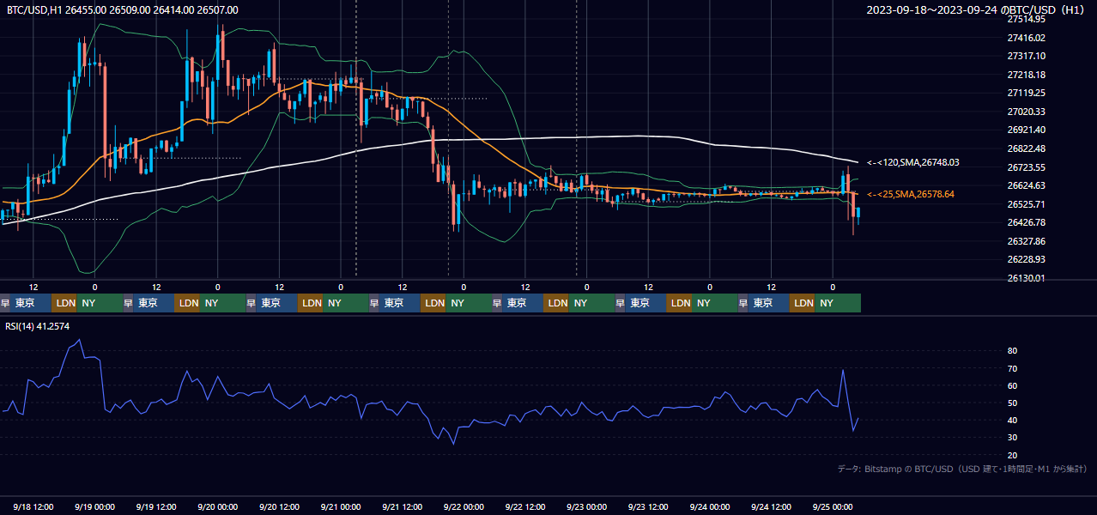This screenshot has width=1097, height=515.
Task: Select price axis value 27119.25
Action: (x=1026, y=93)
